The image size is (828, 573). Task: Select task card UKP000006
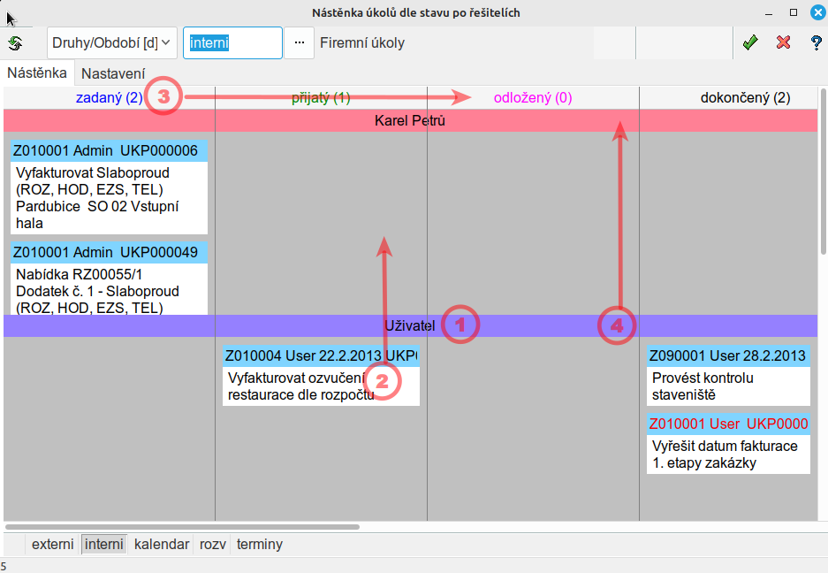[x=109, y=186]
